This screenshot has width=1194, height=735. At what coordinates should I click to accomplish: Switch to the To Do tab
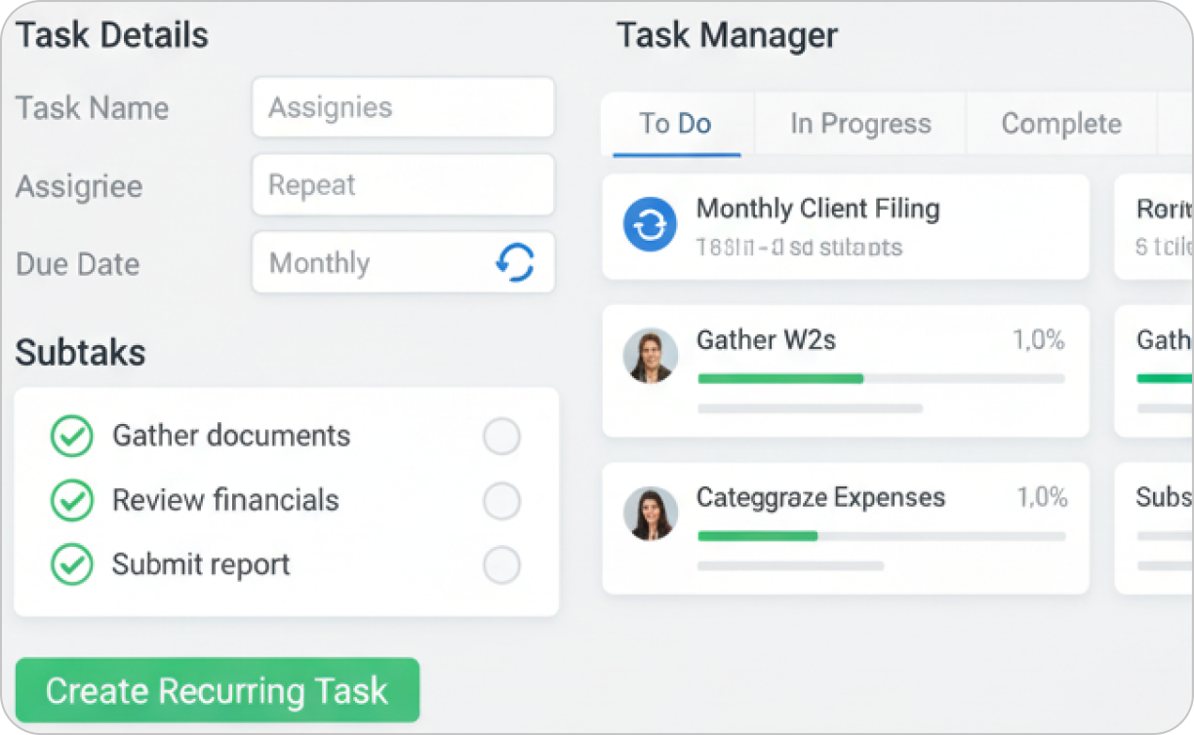point(675,124)
